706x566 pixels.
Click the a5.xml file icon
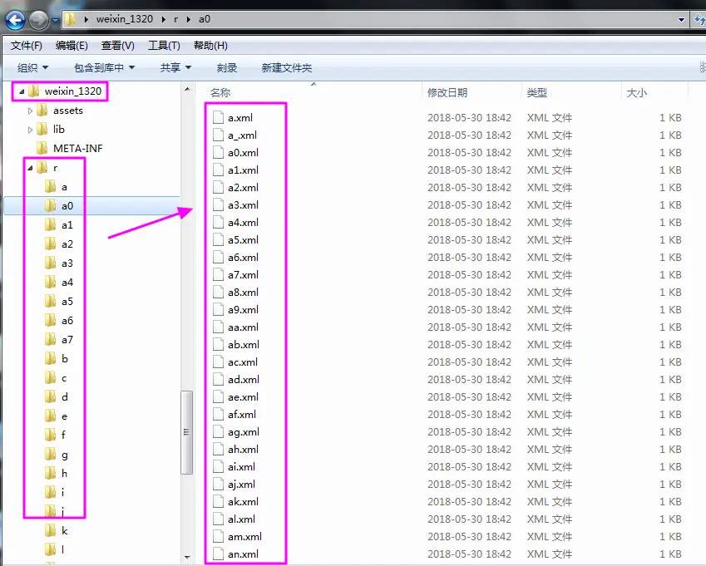219,240
